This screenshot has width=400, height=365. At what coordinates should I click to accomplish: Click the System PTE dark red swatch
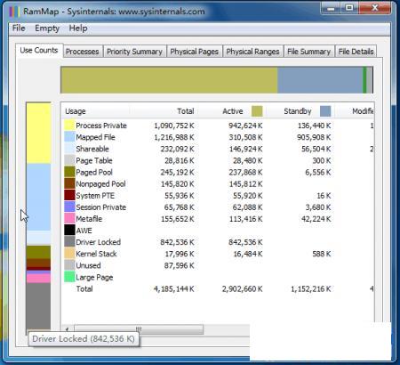point(69,195)
